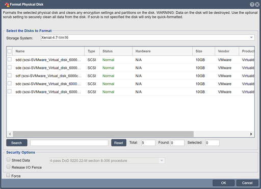Select the sdd (scsi-SVMware_Virtual_disk_6000...) name
261x189 pixels.
[48, 60]
